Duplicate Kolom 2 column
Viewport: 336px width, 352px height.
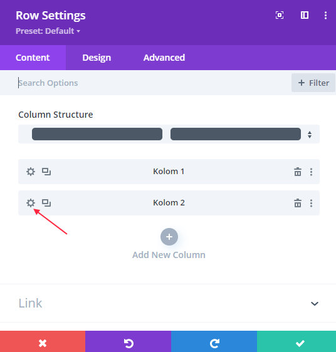pyautogui.click(x=46, y=203)
